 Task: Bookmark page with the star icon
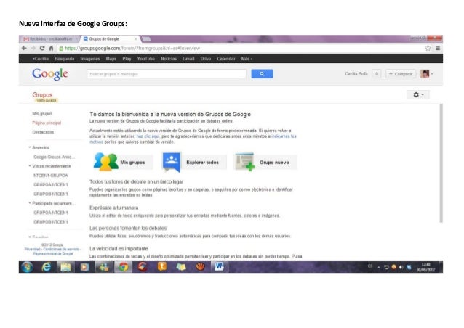tap(428, 48)
